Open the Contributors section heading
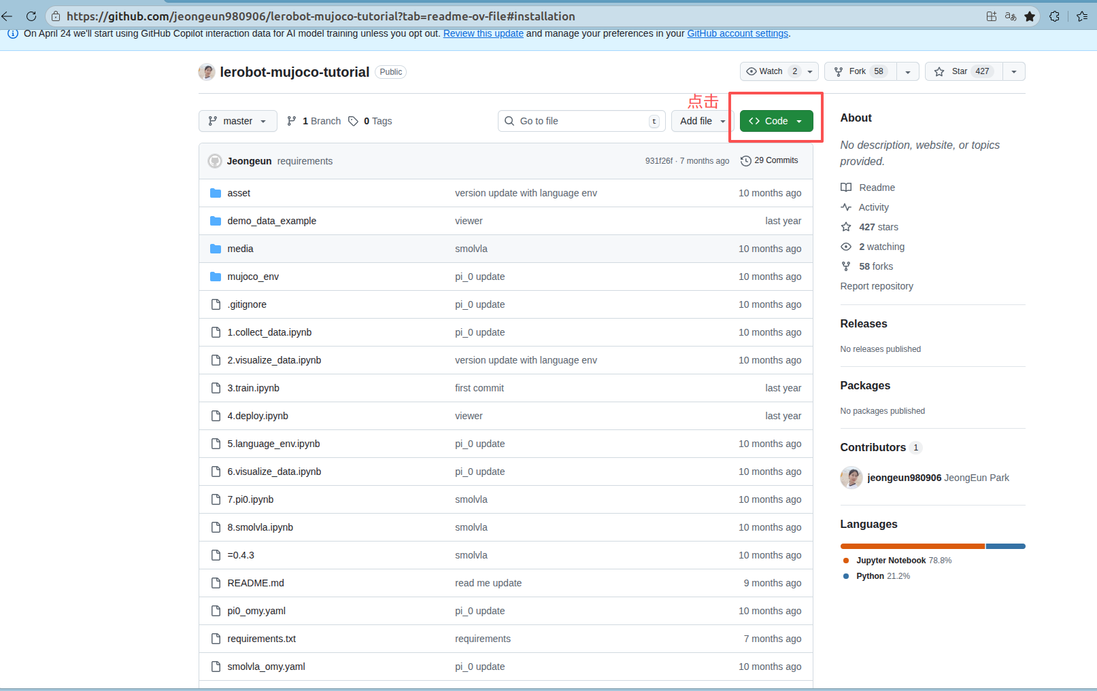Viewport: 1097px width, 691px height. coord(873,448)
